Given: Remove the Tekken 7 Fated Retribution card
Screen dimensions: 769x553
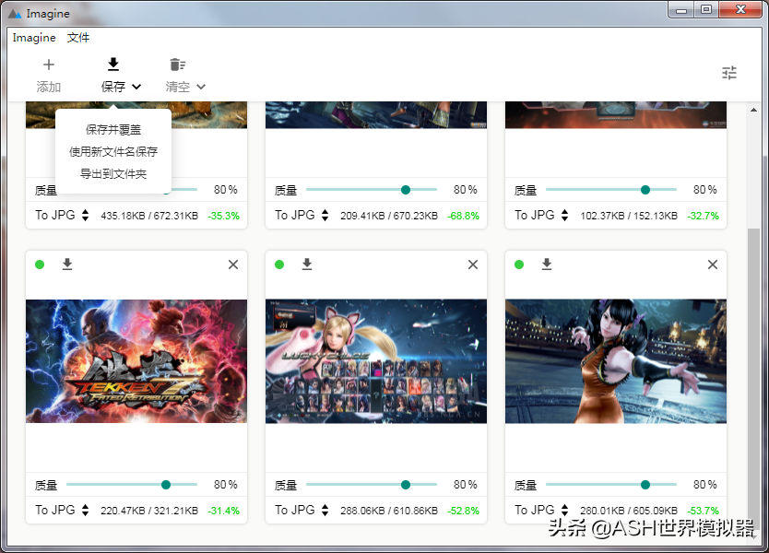Looking at the screenshot, I should (233, 265).
